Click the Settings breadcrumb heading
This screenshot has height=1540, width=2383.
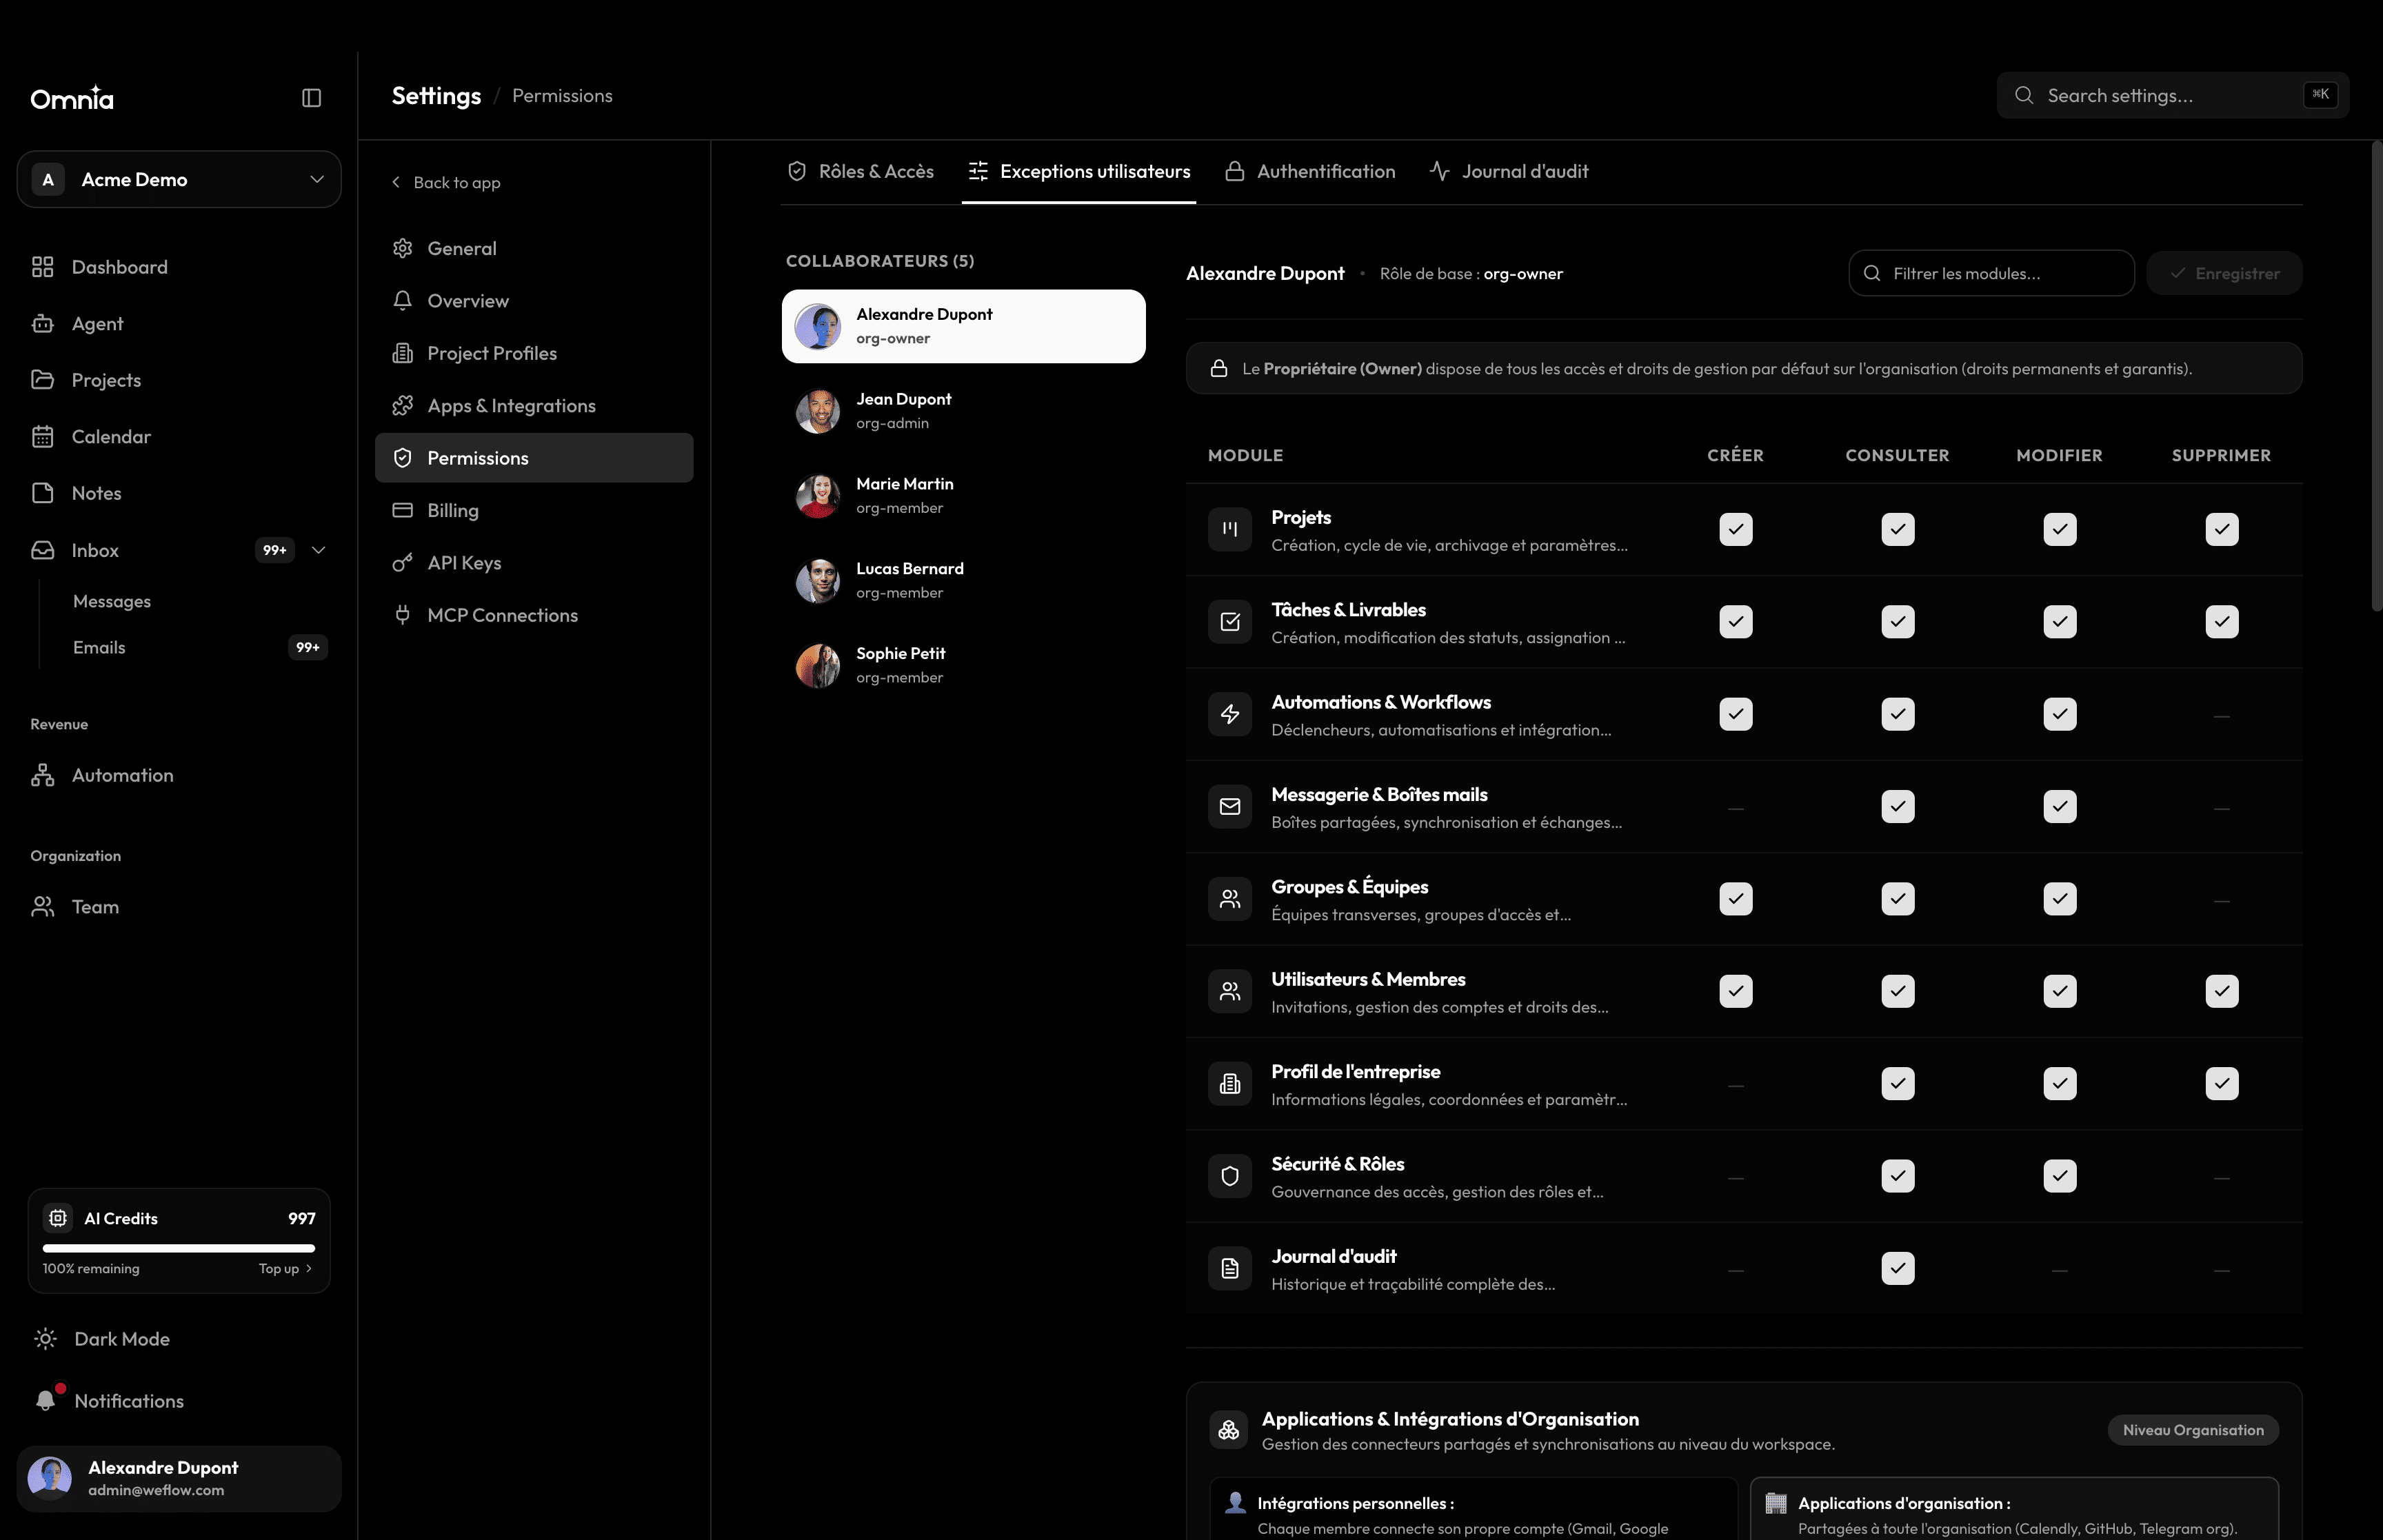point(436,96)
